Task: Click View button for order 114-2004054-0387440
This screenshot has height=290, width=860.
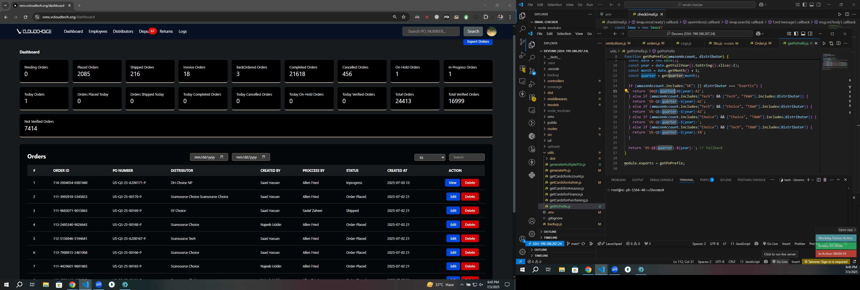Action: [452, 183]
